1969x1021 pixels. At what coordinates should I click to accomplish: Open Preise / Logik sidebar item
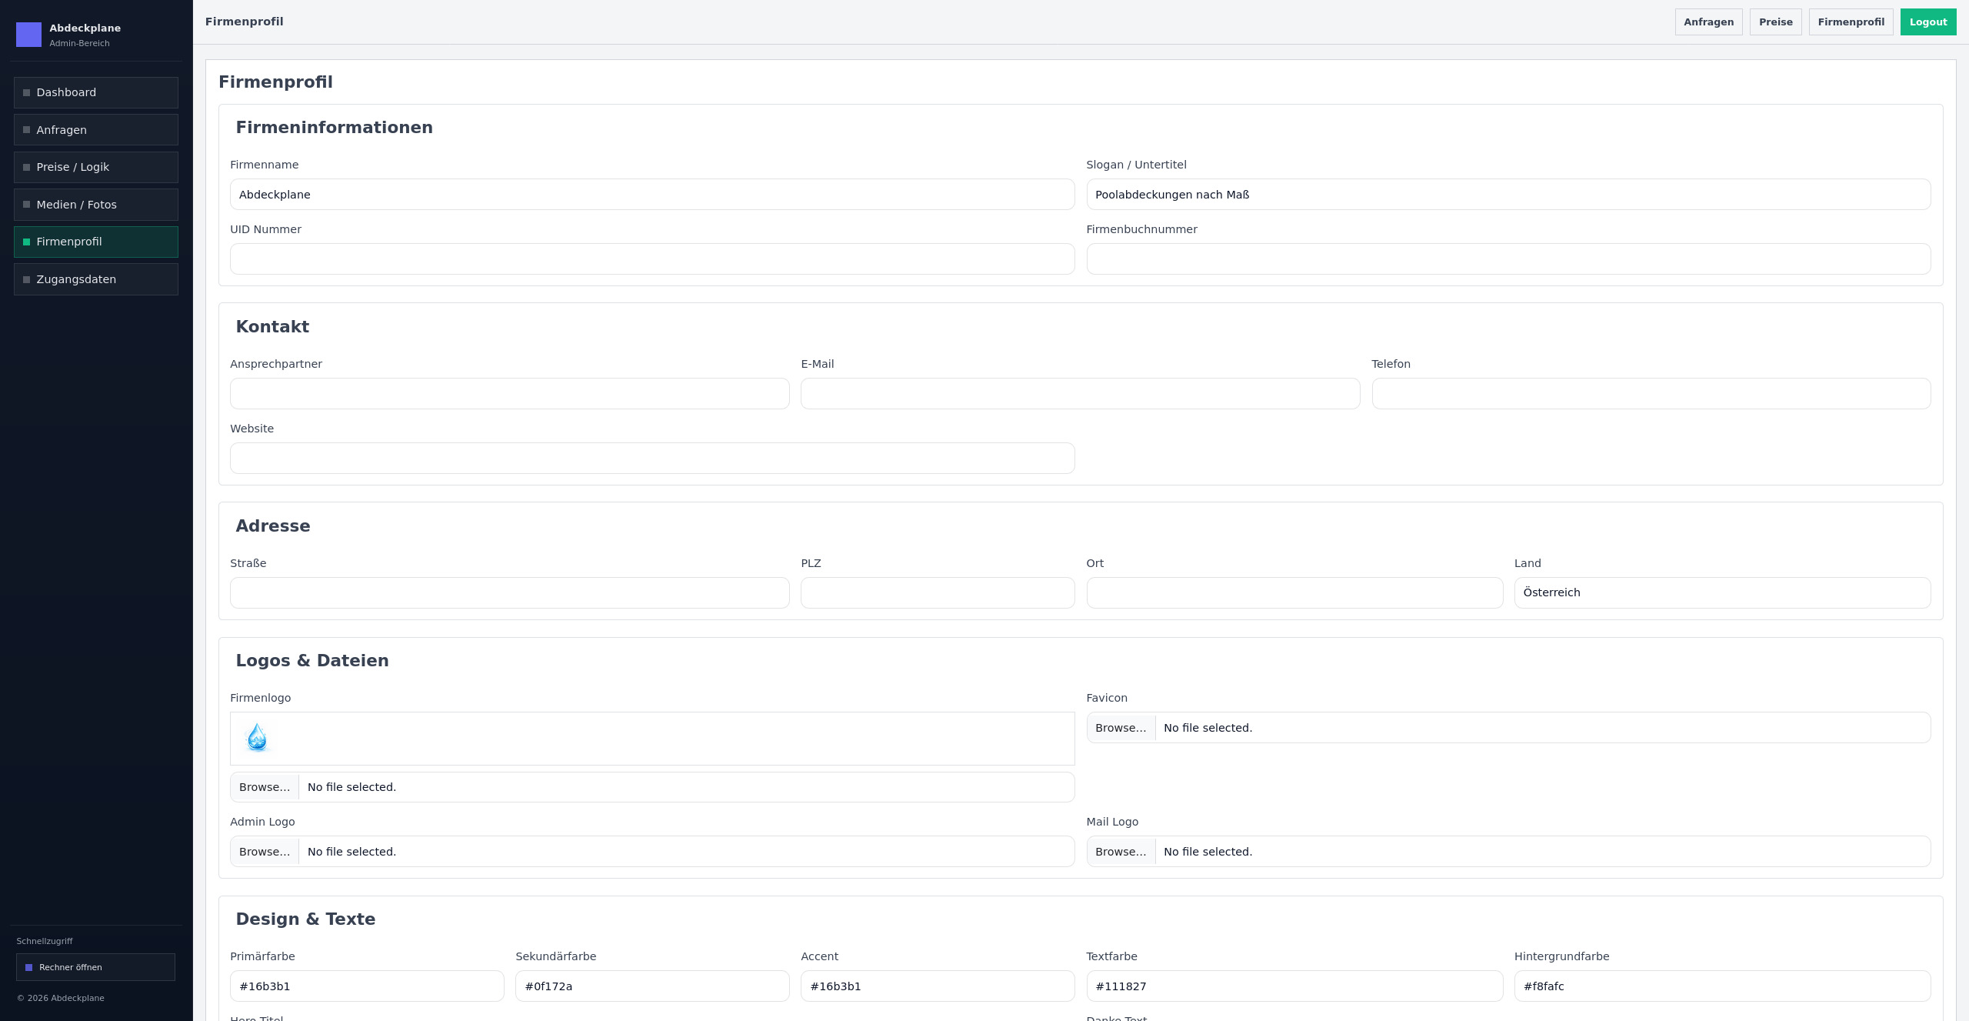tap(96, 167)
